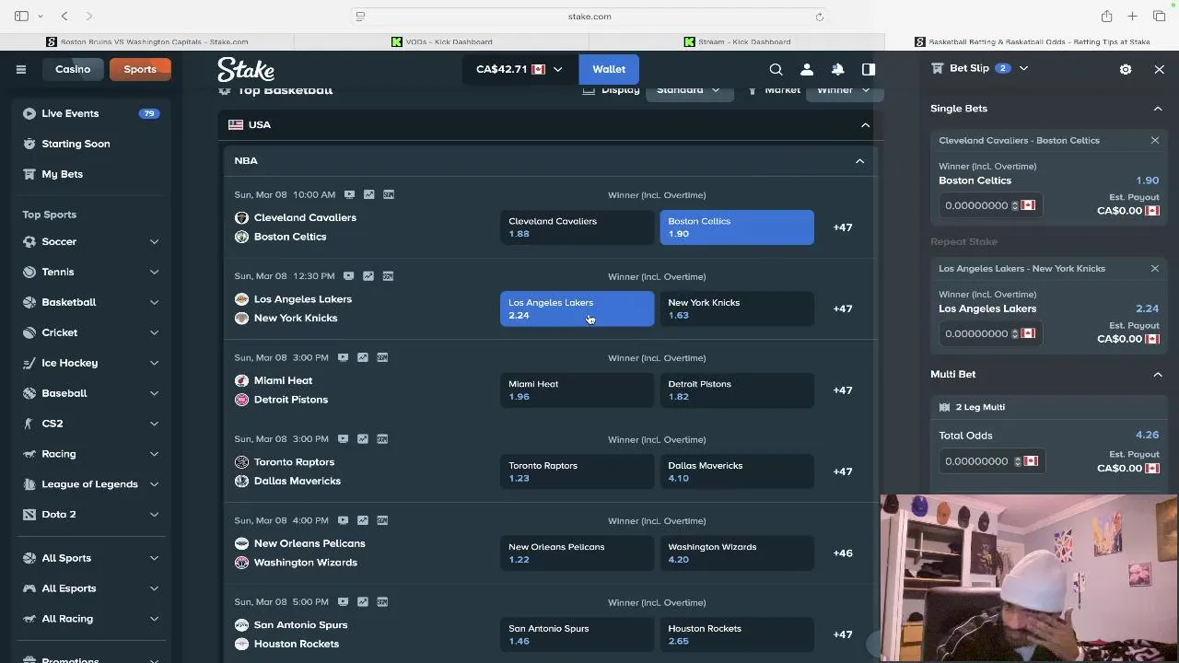Open bet slip settings gear
Image resolution: width=1179 pixels, height=663 pixels.
1126,69
